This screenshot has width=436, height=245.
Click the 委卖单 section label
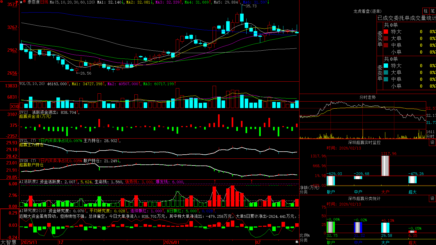pyautogui.click(x=380, y=73)
